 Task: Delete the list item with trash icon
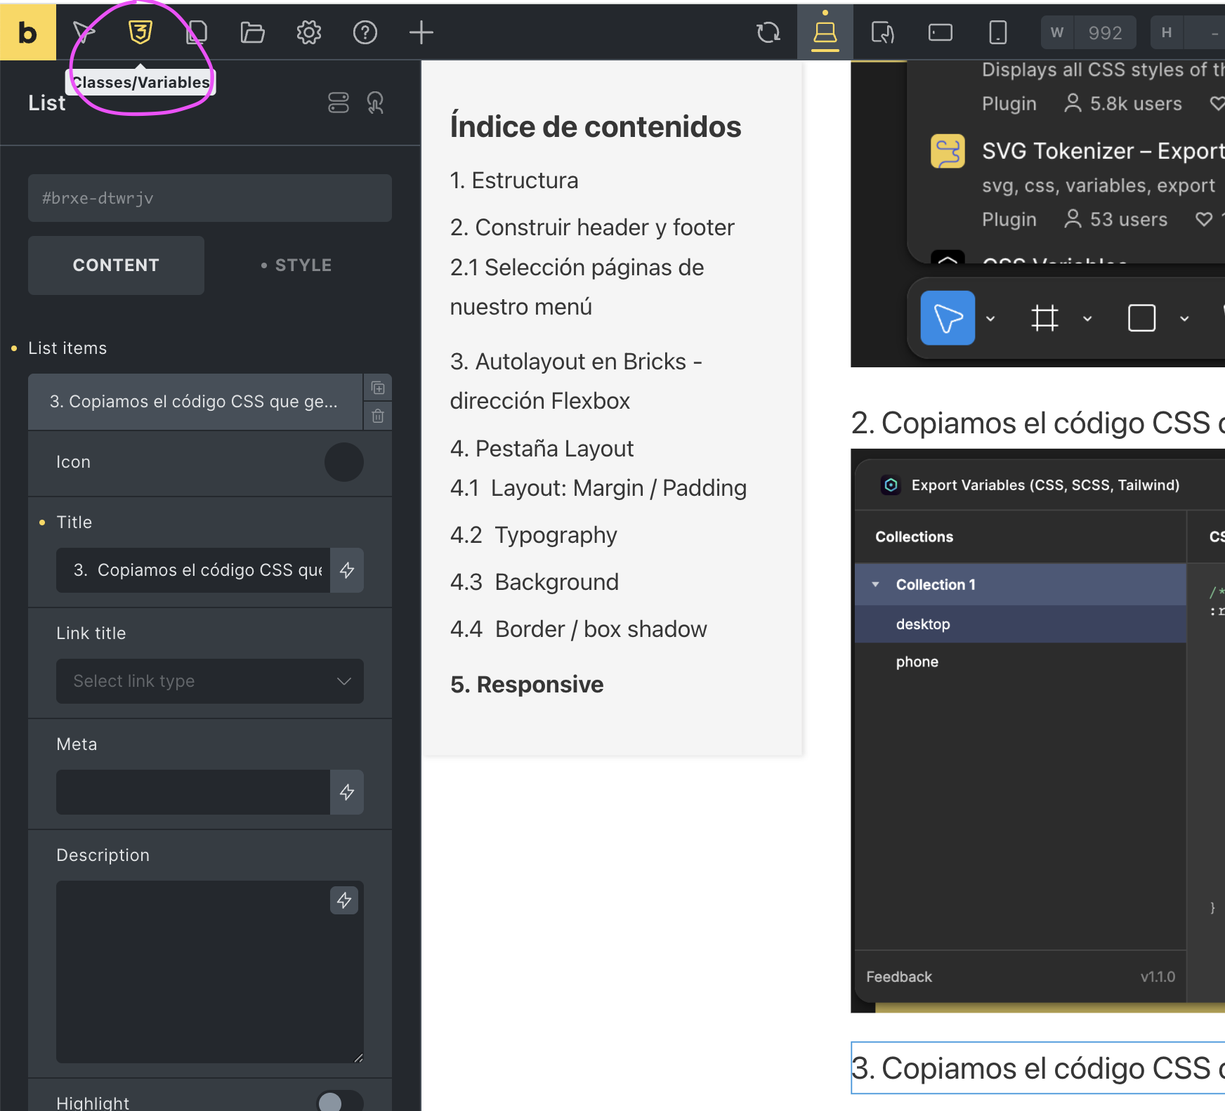point(378,416)
